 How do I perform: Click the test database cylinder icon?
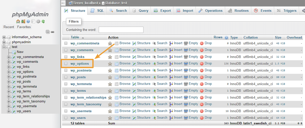coord(9,47)
